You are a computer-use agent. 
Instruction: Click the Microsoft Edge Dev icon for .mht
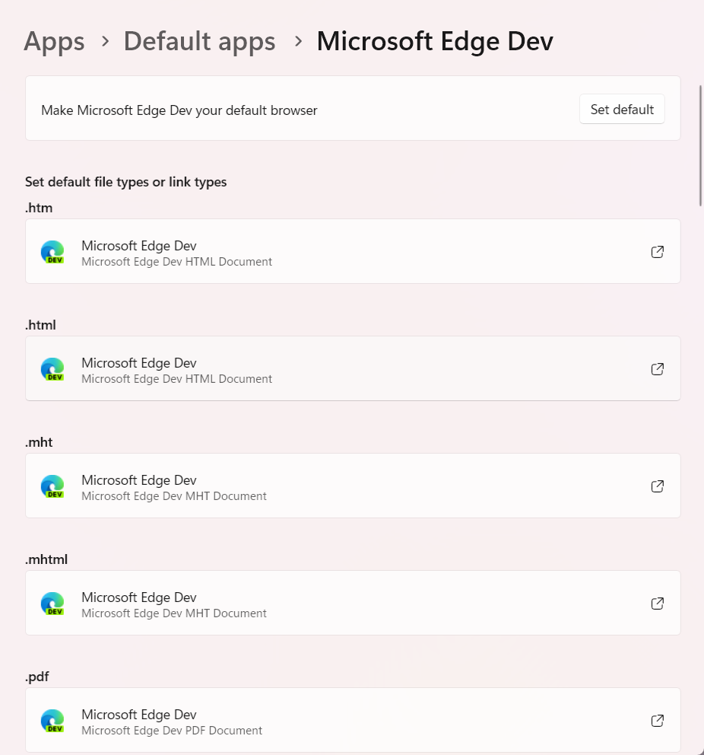[52, 486]
